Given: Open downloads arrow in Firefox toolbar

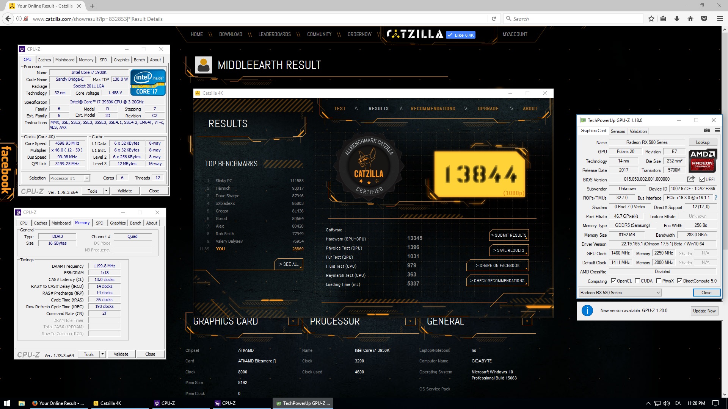Looking at the screenshot, I should [x=677, y=19].
